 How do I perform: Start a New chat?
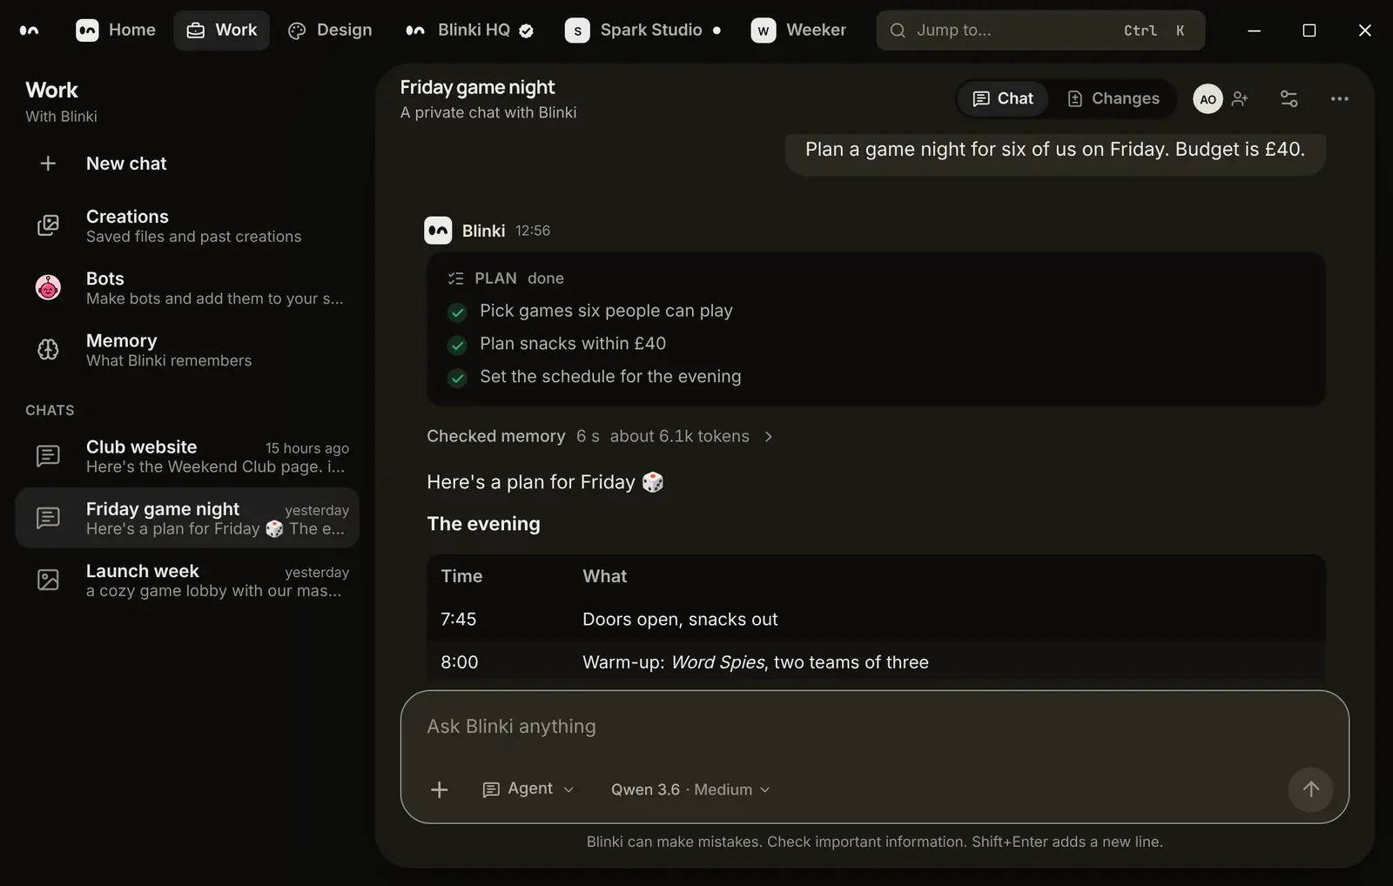pyautogui.click(x=187, y=164)
